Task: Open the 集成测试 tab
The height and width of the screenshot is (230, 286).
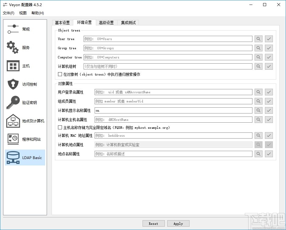Action: pos(128,22)
